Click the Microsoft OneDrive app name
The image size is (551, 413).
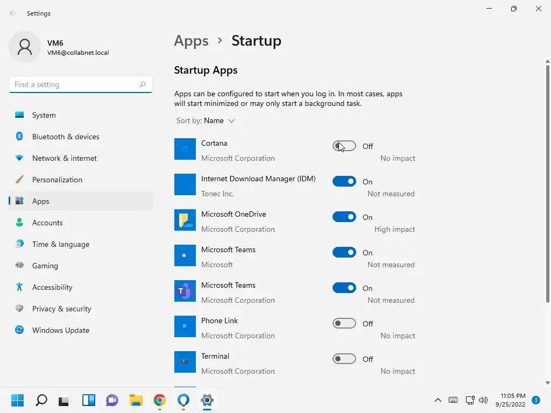coord(234,214)
